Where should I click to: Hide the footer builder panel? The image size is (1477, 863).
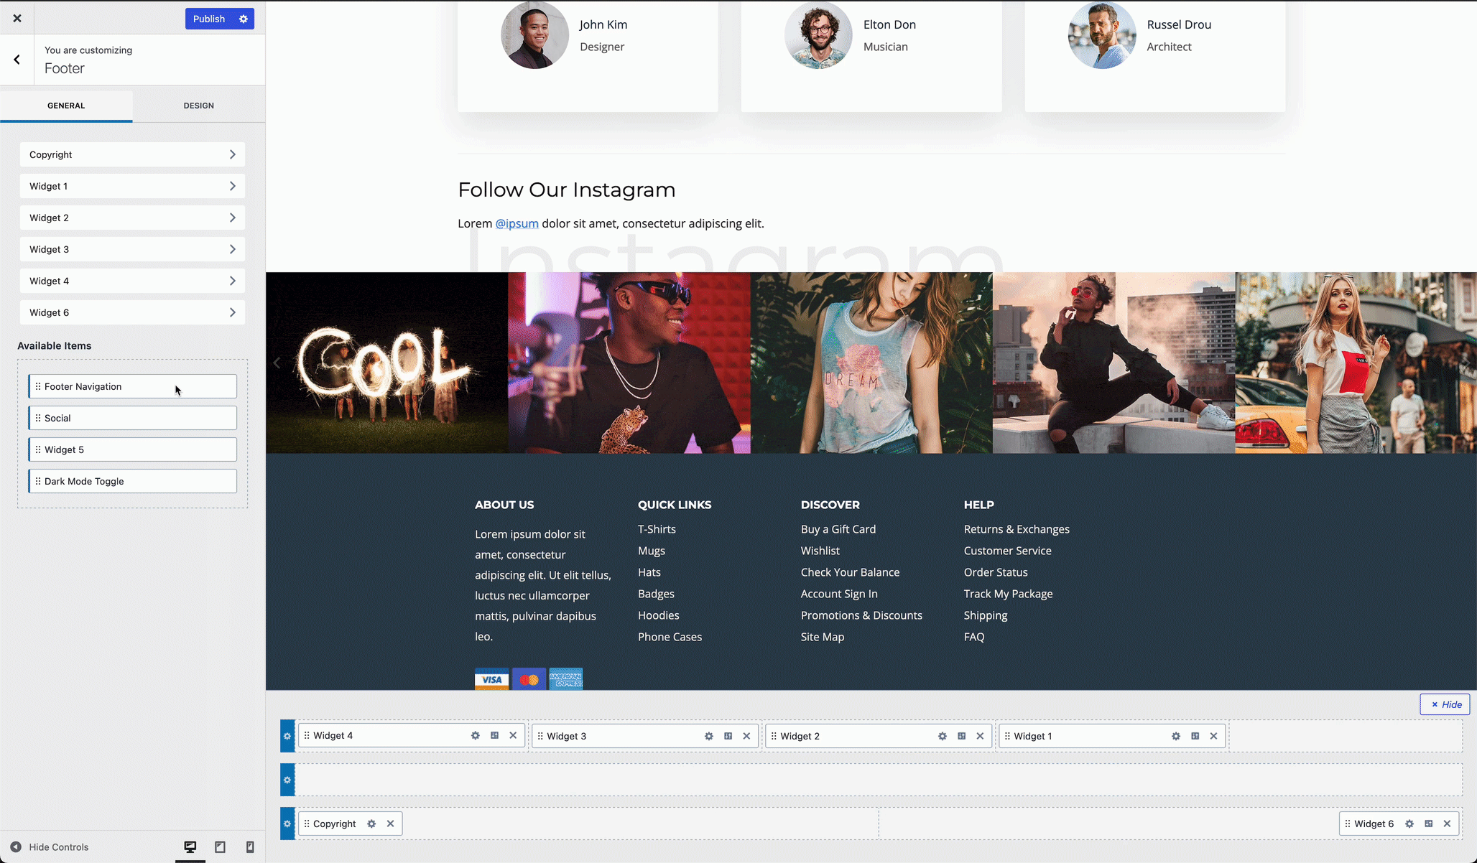click(1445, 704)
